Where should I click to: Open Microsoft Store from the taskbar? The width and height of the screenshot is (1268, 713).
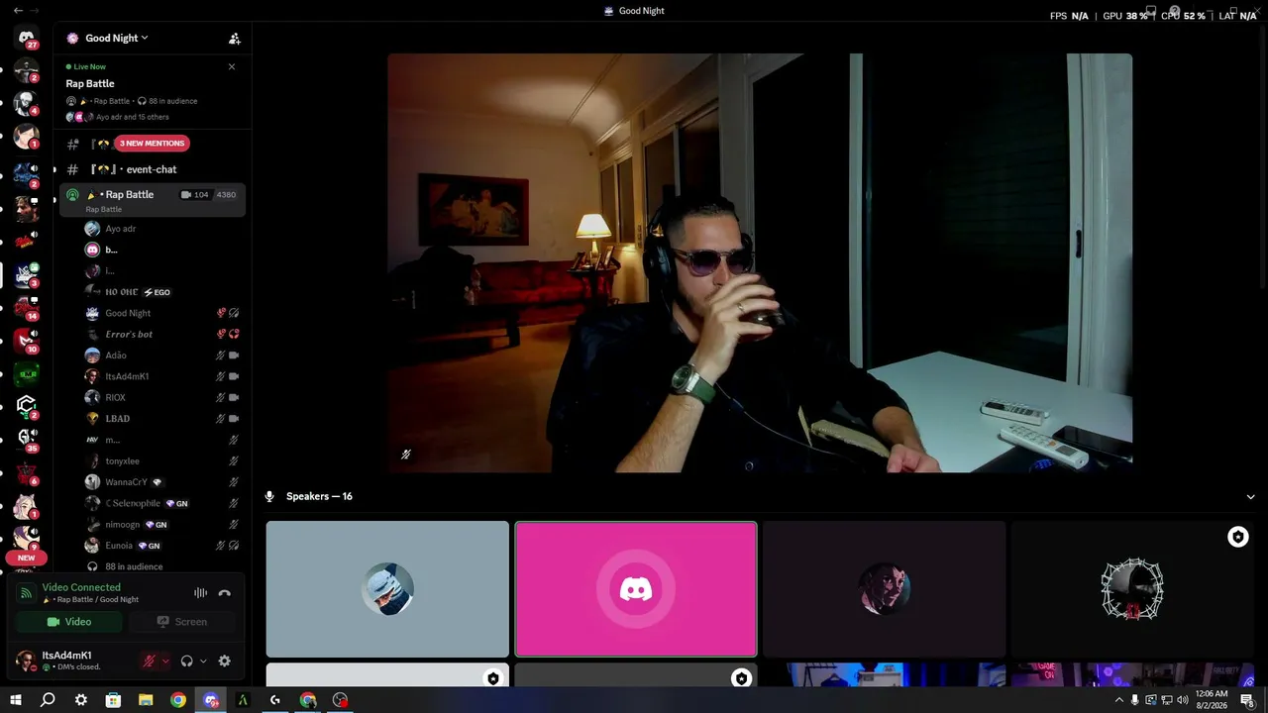[x=113, y=700]
